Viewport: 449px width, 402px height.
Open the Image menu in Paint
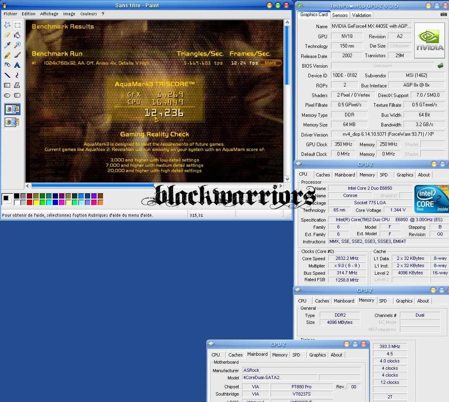69,14
